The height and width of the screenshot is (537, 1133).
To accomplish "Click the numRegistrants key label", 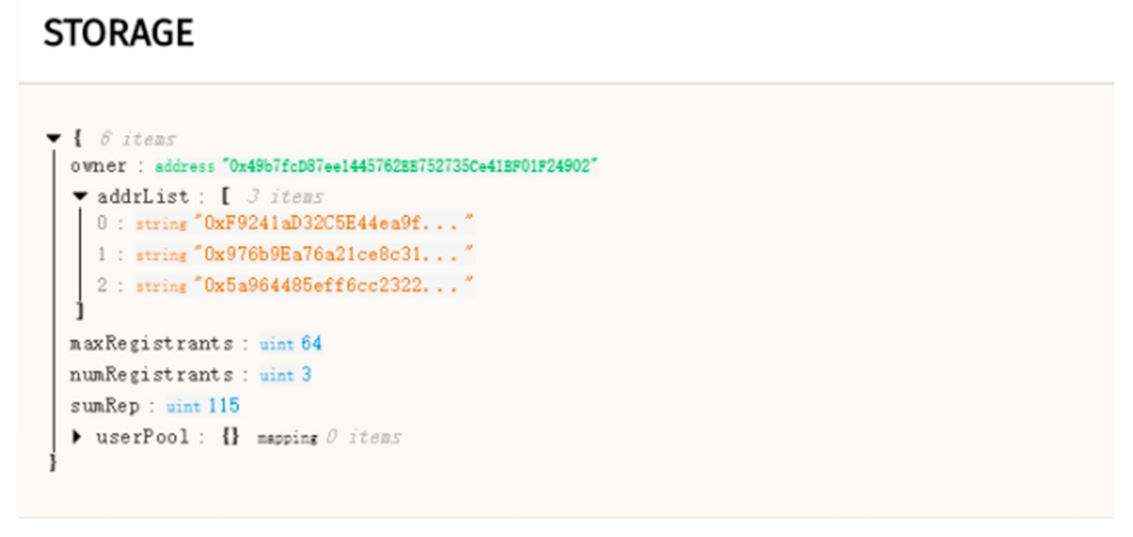I will pyautogui.click(x=152, y=375).
